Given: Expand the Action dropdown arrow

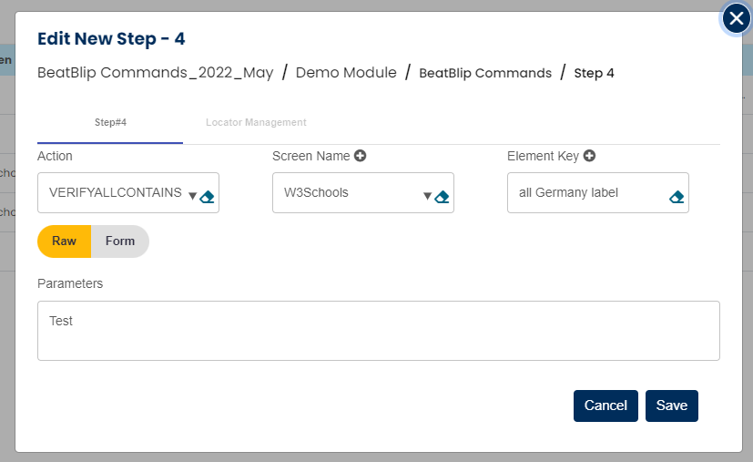Looking at the screenshot, I should click(191, 195).
